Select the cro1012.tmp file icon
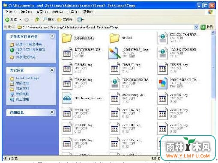 coord(162,114)
